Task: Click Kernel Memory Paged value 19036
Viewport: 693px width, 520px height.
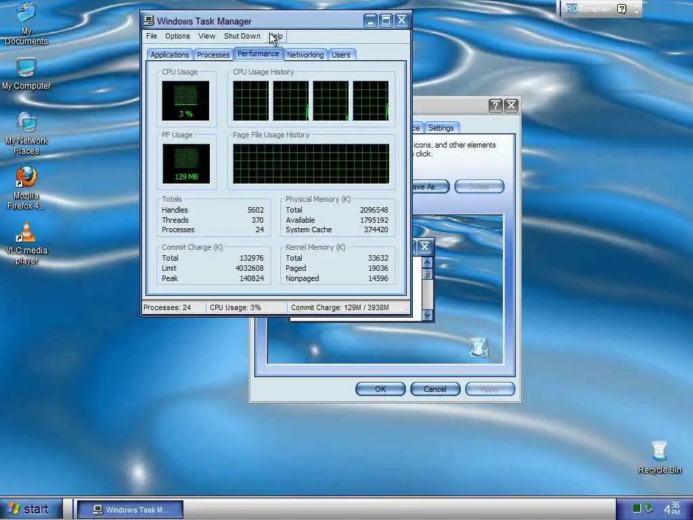Action: [378, 268]
